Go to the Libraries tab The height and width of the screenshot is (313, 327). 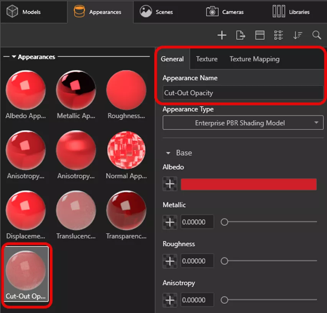click(291, 12)
